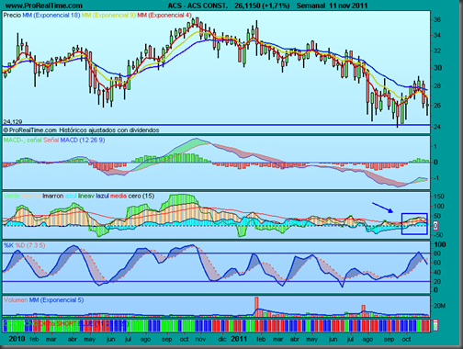463x349 pixels.
Task: Click the tall red volume spike in February 2011
Action: 256,307
